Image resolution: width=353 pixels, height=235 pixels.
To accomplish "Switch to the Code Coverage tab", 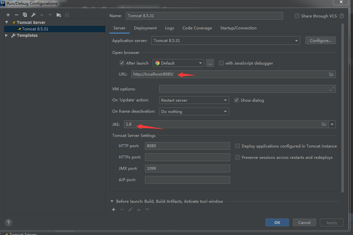I will pyautogui.click(x=197, y=28).
